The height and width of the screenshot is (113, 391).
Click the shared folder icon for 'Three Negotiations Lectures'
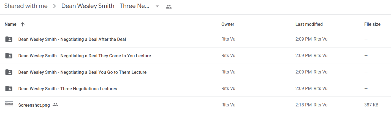coord(9,89)
